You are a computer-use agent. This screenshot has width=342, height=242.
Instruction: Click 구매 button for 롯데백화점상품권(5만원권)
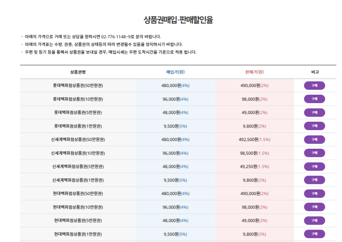[x=314, y=112]
